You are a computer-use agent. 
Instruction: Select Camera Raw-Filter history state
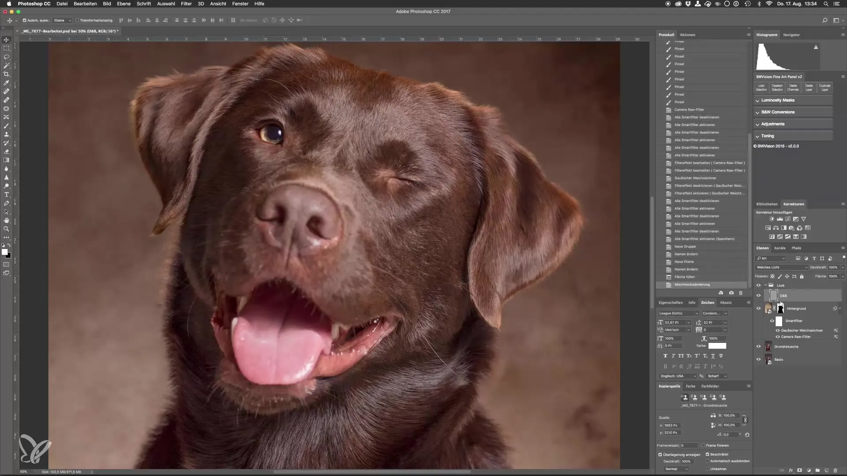pyautogui.click(x=701, y=110)
